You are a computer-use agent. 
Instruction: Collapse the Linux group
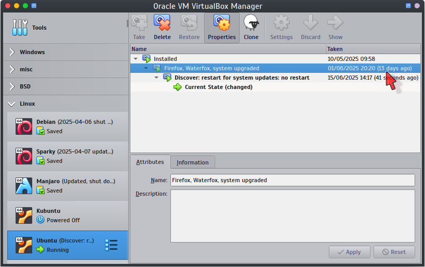click(11, 104)
